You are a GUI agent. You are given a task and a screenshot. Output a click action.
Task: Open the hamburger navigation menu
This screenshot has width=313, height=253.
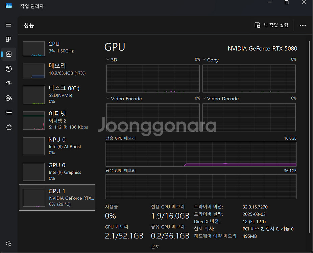click(8, 25)
